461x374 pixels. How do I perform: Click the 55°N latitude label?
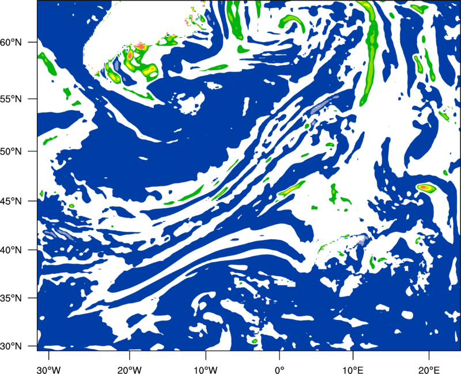pos(11,99)
